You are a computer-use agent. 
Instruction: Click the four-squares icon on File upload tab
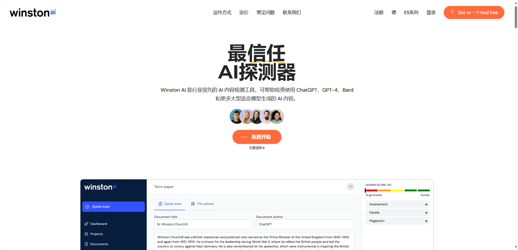[x=193, y=204]
